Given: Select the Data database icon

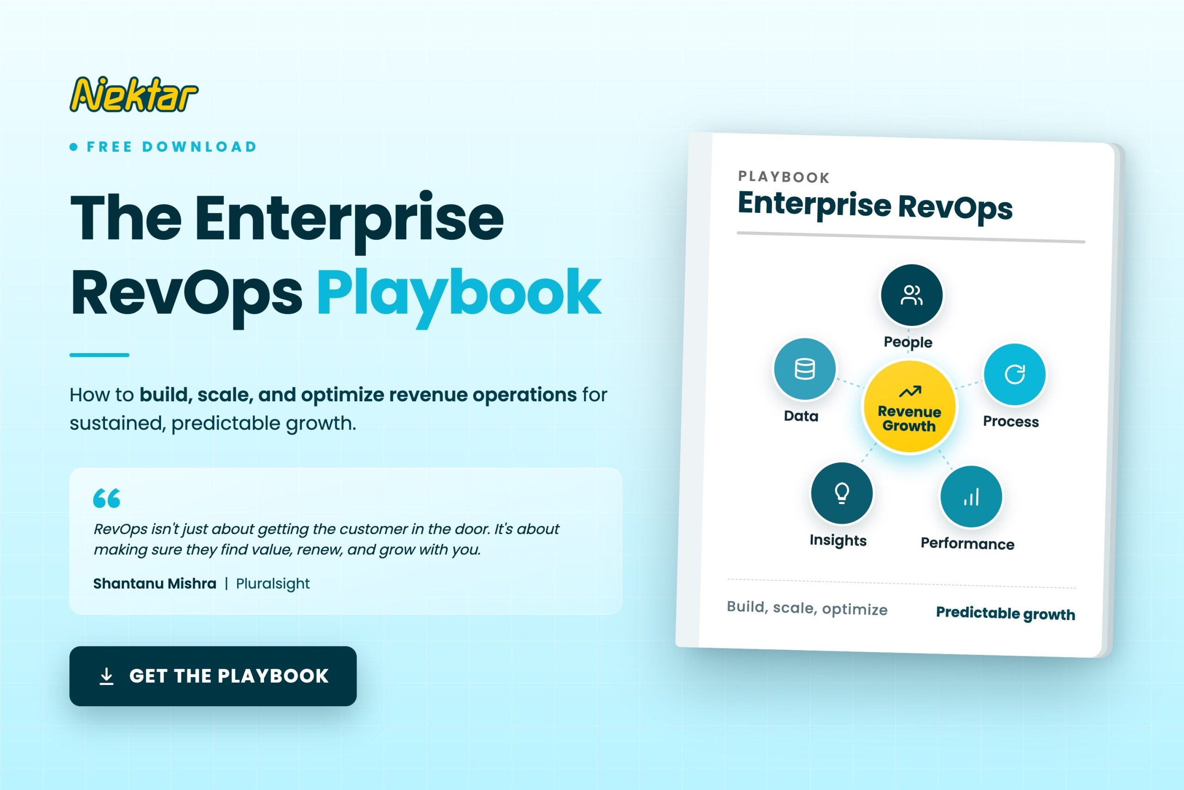Looking at the screenshot, I should coord(804,369).
